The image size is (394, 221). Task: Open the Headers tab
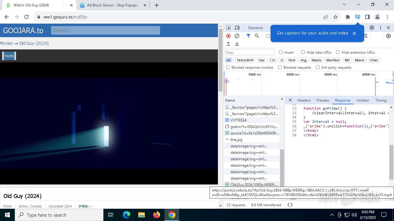[304, 100]
